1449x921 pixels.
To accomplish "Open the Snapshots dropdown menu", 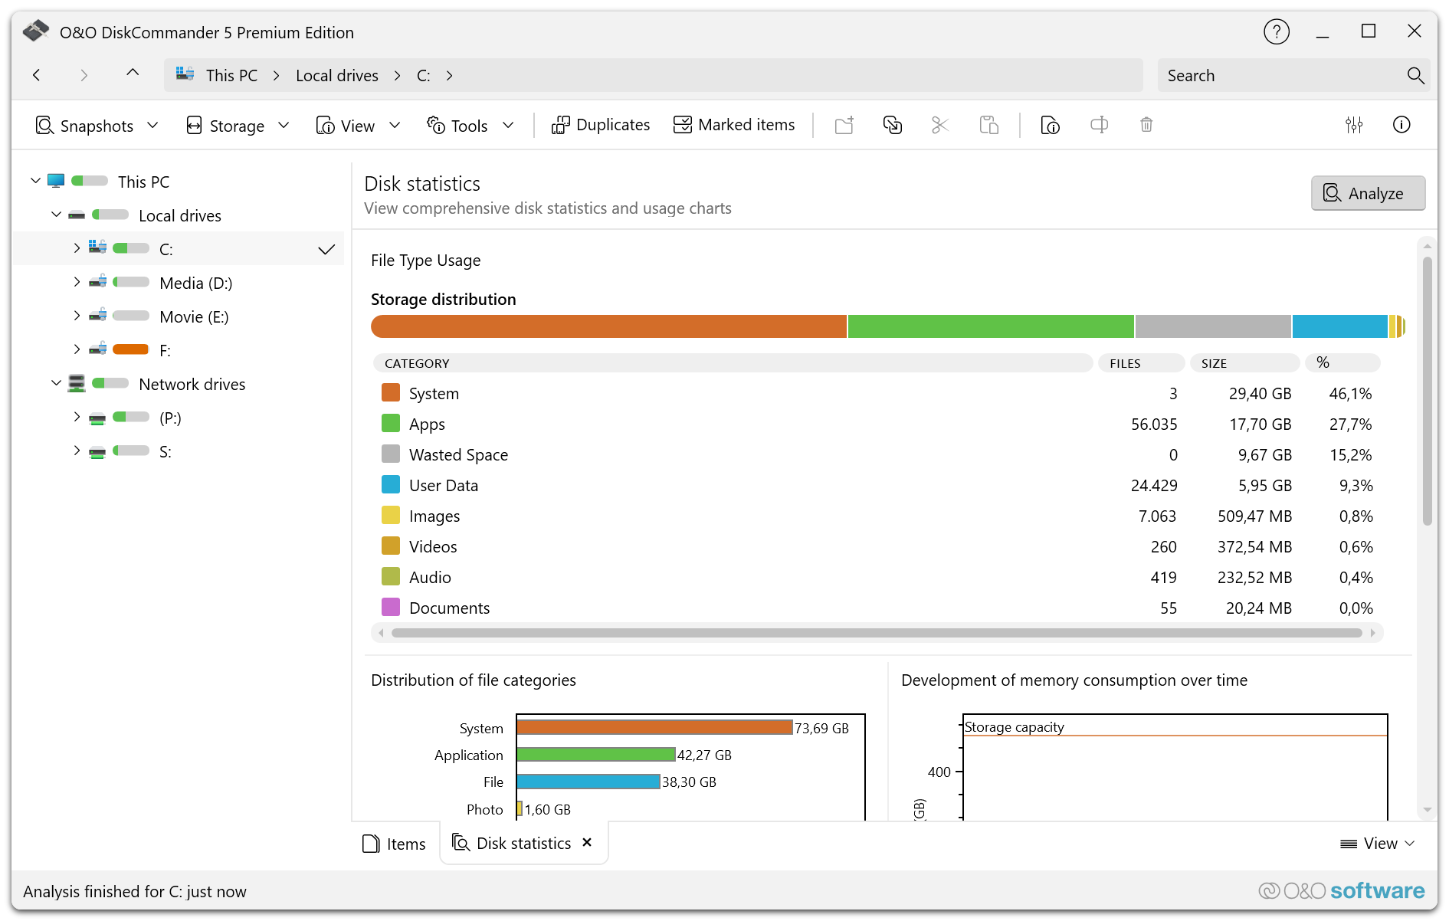I will (97, 126).
